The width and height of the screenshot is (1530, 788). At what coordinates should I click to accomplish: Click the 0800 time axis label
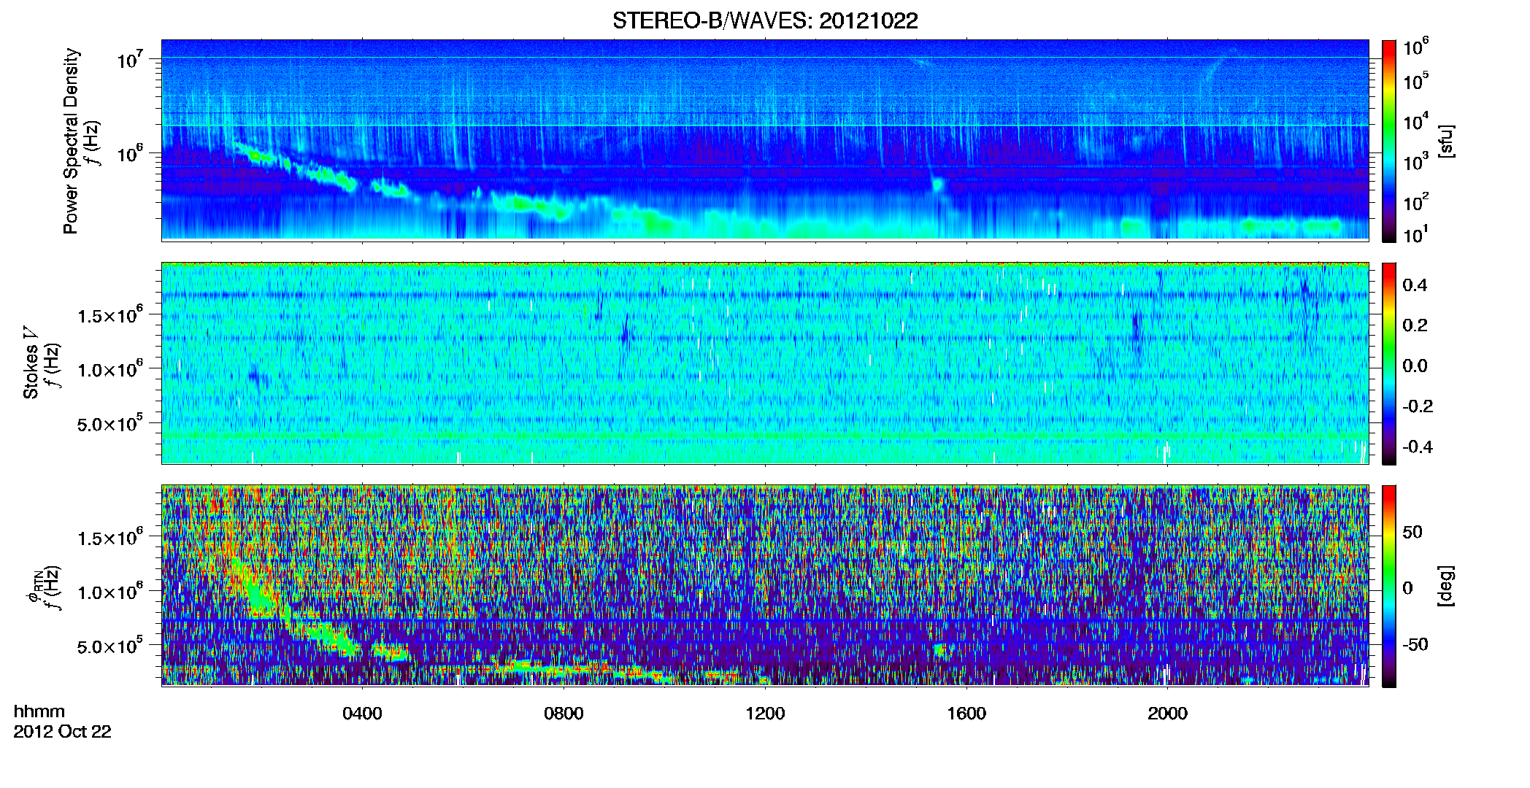pos(564,713)
